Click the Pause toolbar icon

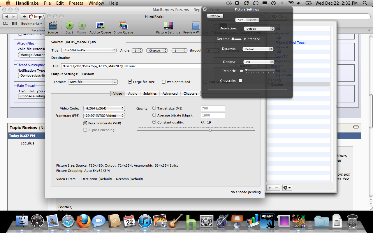click(82, 25)
